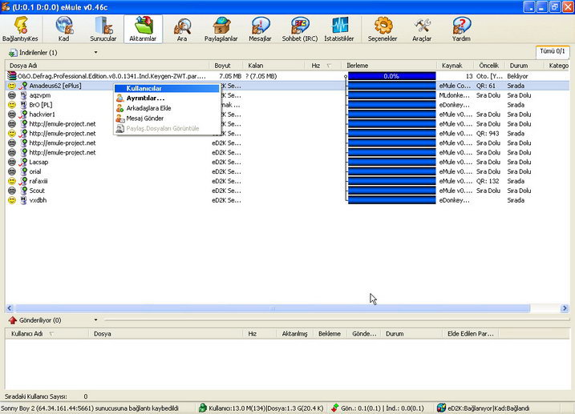The image size is (575, 414).
Task: Click the client icon beside vxdbh
Action: click(x=23, y=200)
